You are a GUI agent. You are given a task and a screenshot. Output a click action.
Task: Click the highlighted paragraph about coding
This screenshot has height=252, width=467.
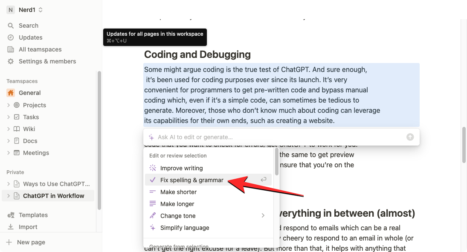click(x=281, y=95)
